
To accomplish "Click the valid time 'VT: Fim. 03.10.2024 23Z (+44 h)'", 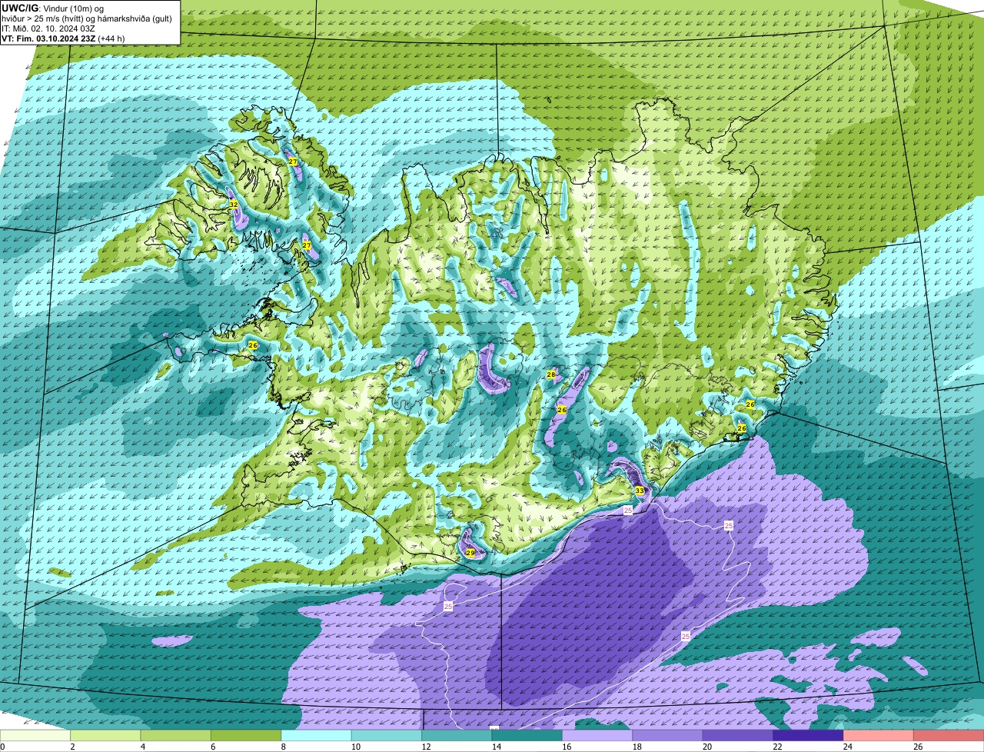I will (63, 38).
